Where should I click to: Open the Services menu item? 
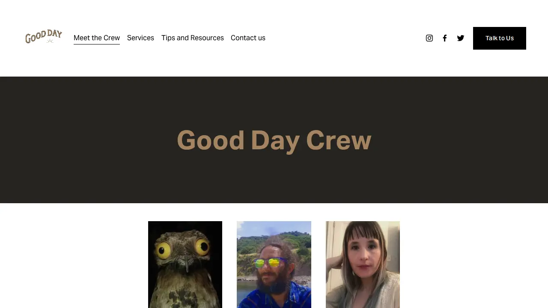pos(140,38)
